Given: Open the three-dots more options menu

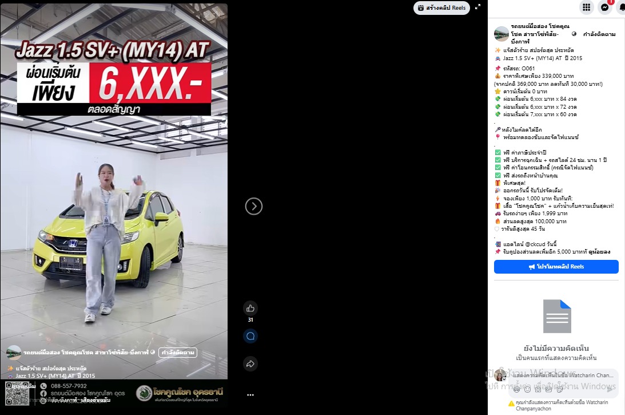Looking at the screenshot, I should [250, 394].
